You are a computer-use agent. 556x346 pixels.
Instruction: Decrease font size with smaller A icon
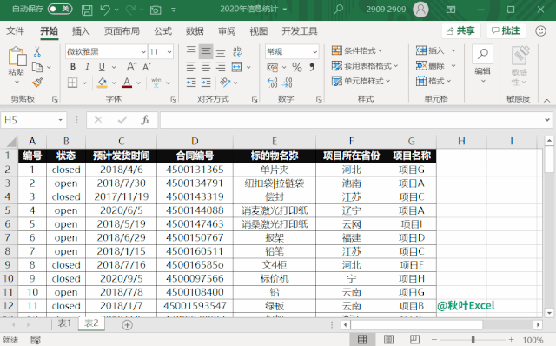point(147,67)
